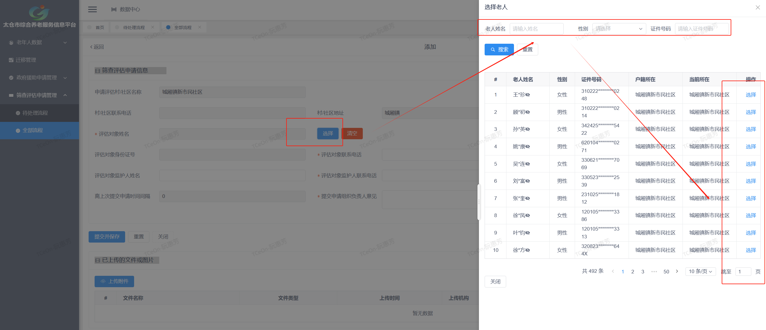The width and height of the screenshot is (766, 330).
Task: Click current page 1 in pagination
Action: pyautogui.click(x=623, y=272)
